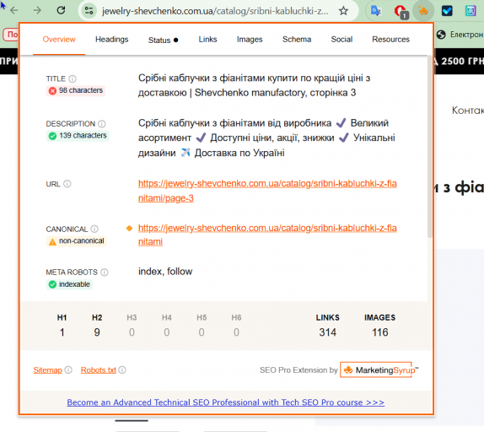Open Google Translate extension icon
Viewport: 484px width, 432px height.
click(376, 11)
